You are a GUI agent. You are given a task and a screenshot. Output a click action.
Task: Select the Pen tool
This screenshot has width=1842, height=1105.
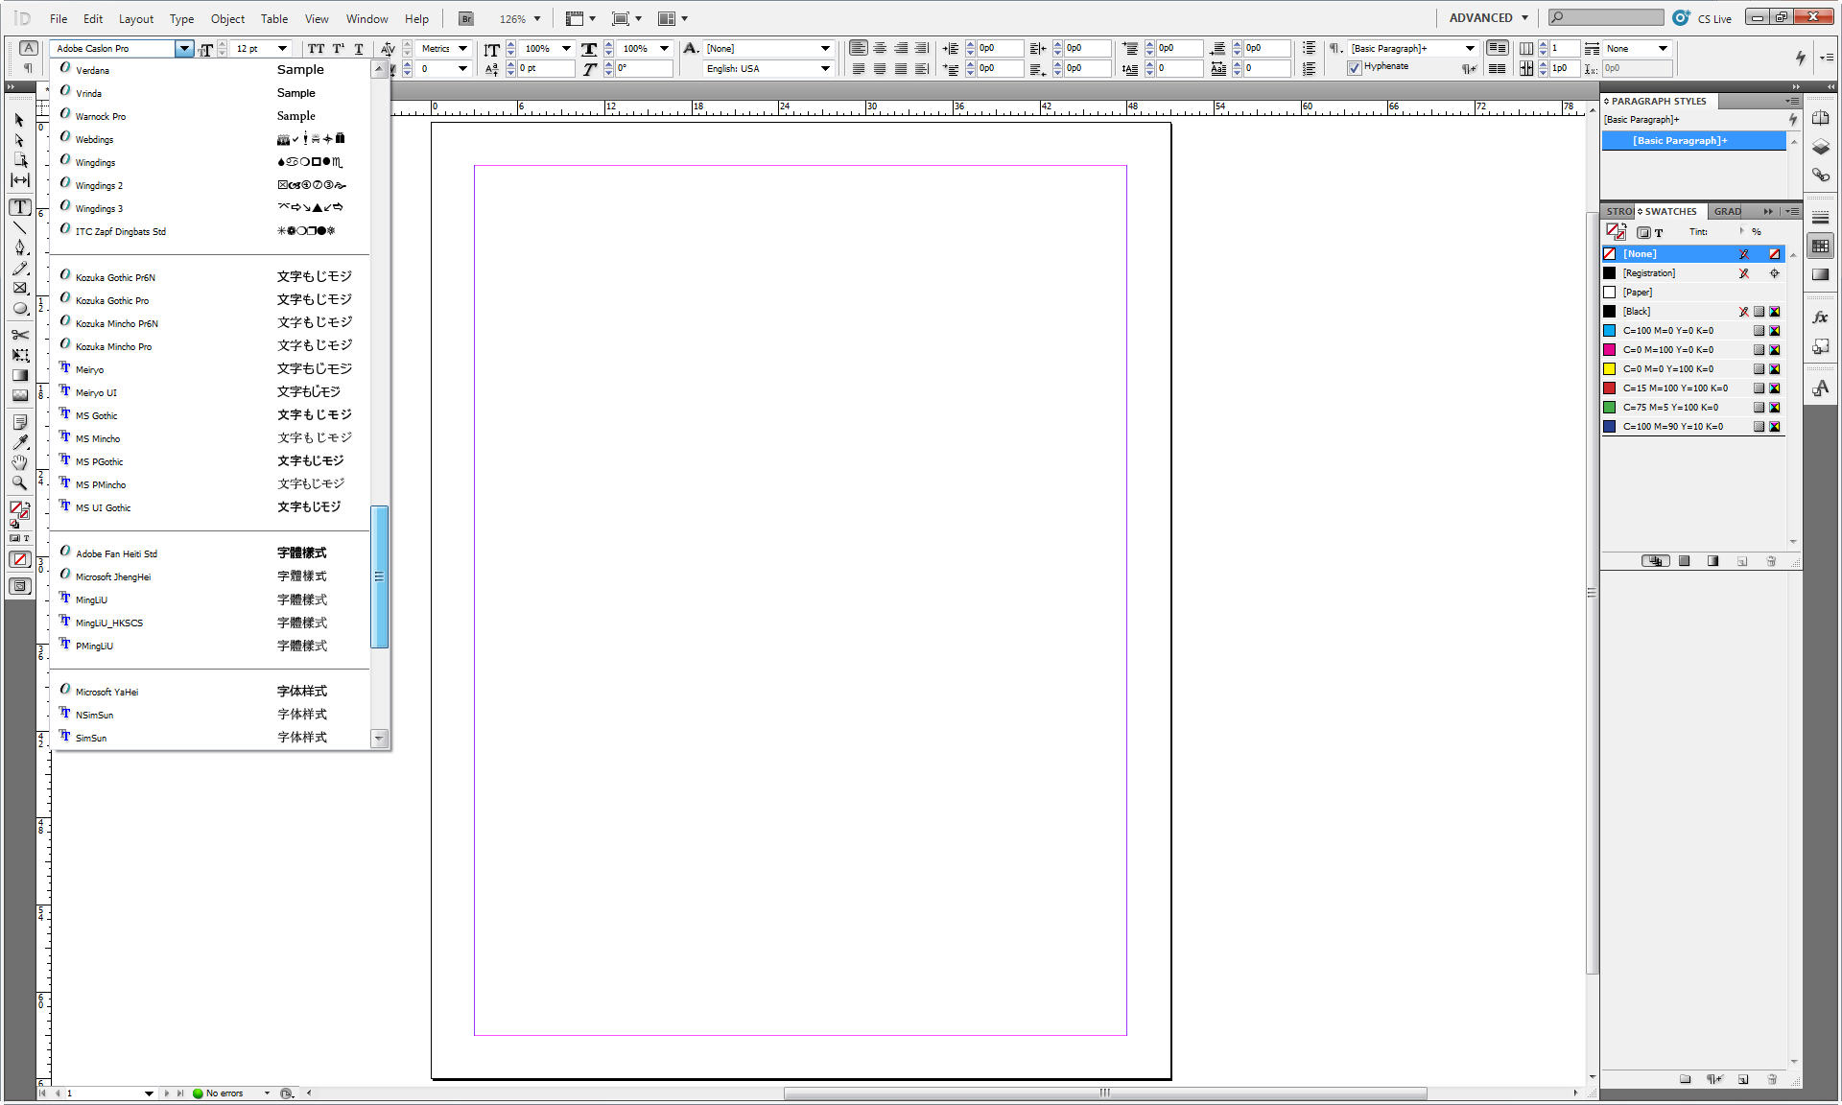click(19, 247)
